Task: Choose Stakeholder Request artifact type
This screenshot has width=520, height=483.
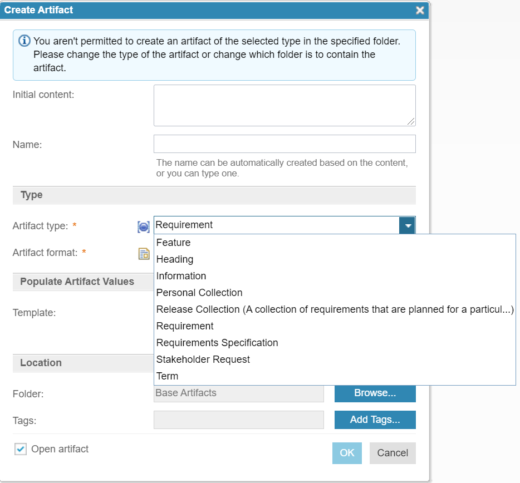Action: [x=203, y=359]
